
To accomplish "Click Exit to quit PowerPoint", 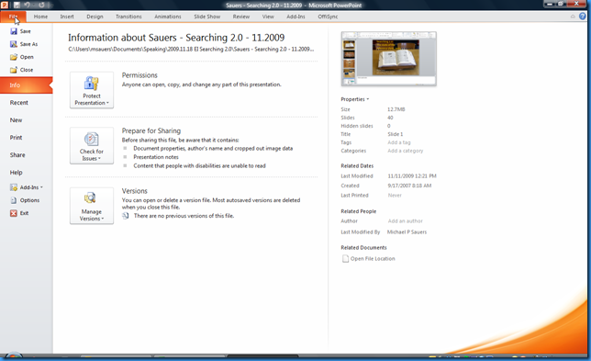I will click(x=19, y=213).
